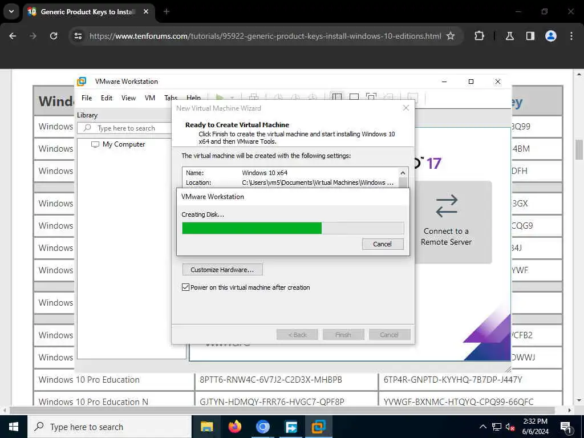
Task: Click key YVWGF-BXNMC-HTQYQ-CPQ99-66QFC
Action: [459, 402]
